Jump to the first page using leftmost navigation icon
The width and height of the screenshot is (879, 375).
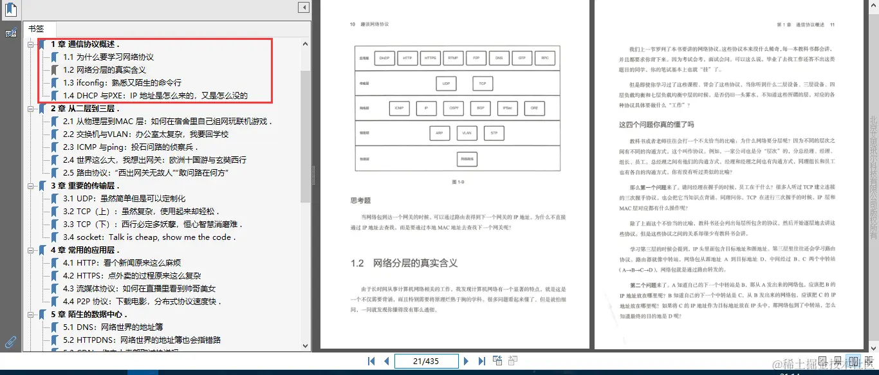pyautogui.click(x=371, y=361)
